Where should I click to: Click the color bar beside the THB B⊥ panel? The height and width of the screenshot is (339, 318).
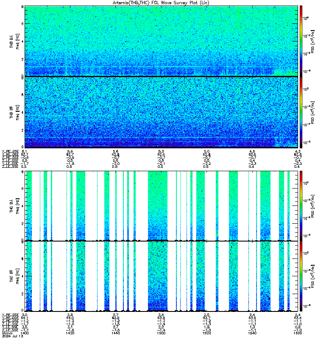301,41
